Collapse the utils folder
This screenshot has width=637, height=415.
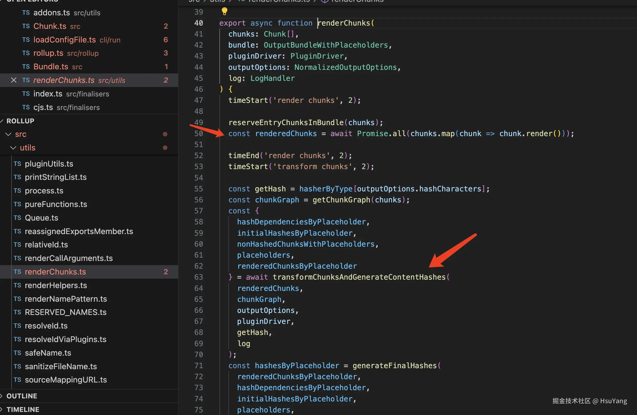click(x=13, y=148)
